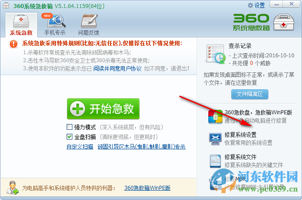Open the 顽固引导区木马专杀 link
302x200 pixels.
[142, 147]
